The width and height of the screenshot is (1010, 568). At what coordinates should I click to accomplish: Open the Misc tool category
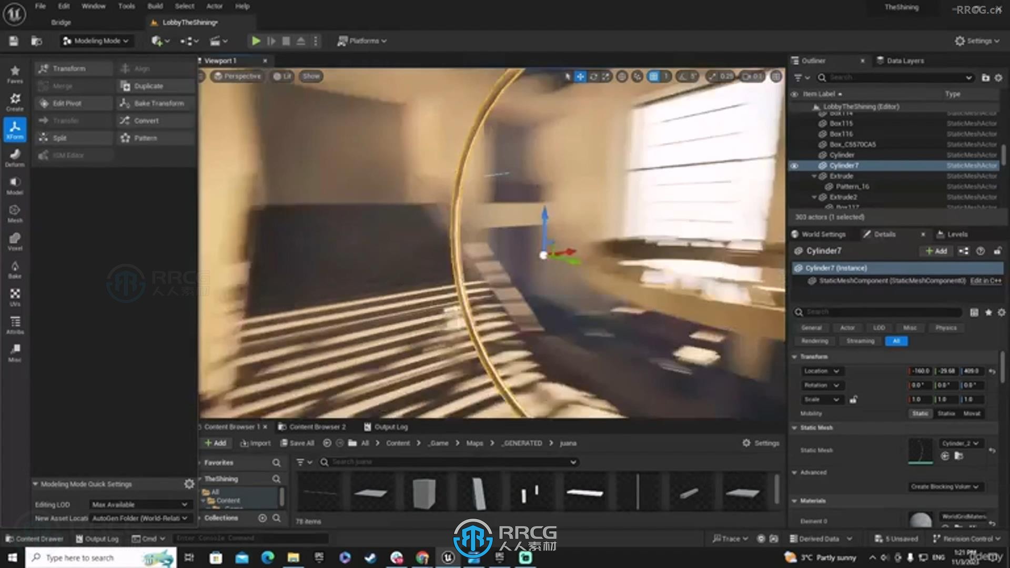15,352
